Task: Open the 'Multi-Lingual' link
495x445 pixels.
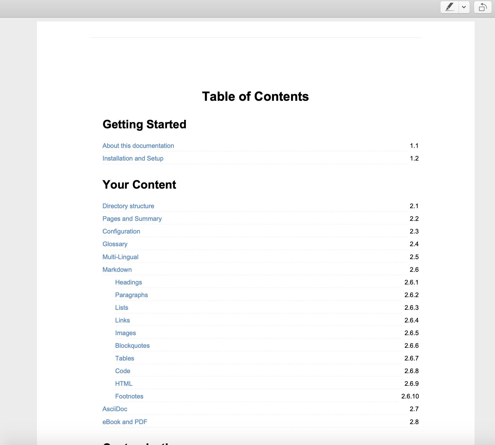Action: click(120, 257)
